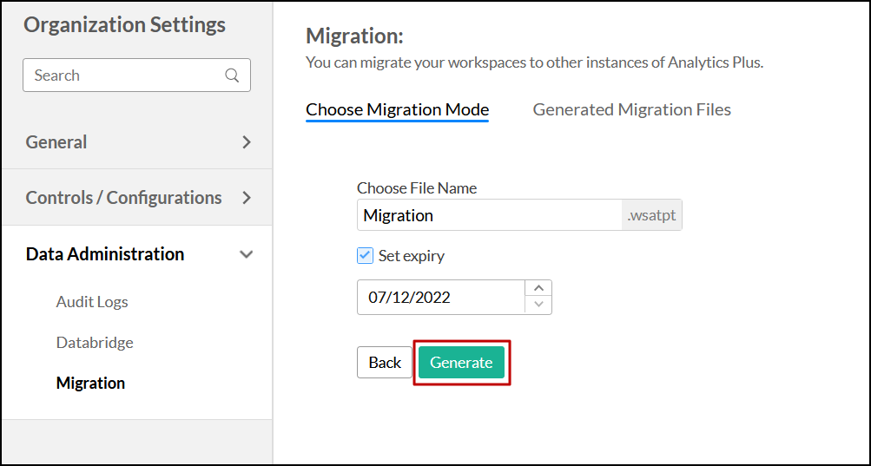Decrease expiry date with down arrow

(x=538, y=305)
